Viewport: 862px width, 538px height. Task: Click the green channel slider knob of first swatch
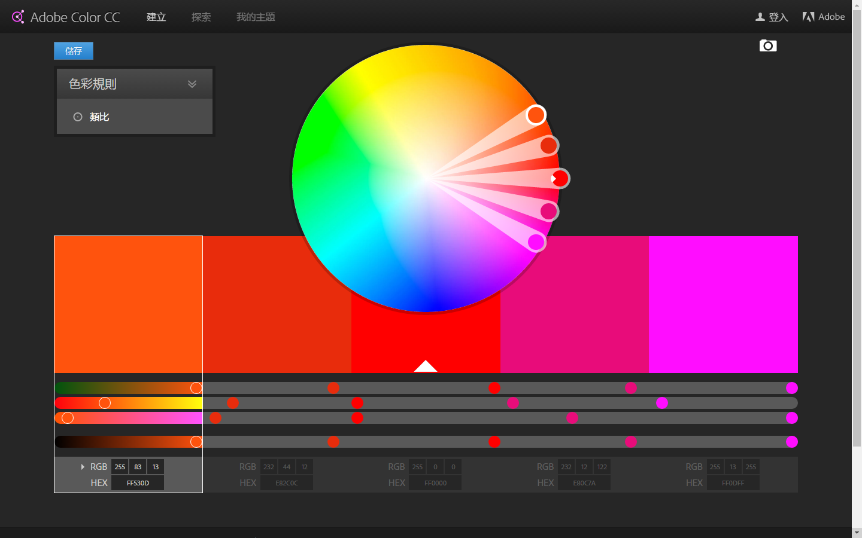point(105,403)
